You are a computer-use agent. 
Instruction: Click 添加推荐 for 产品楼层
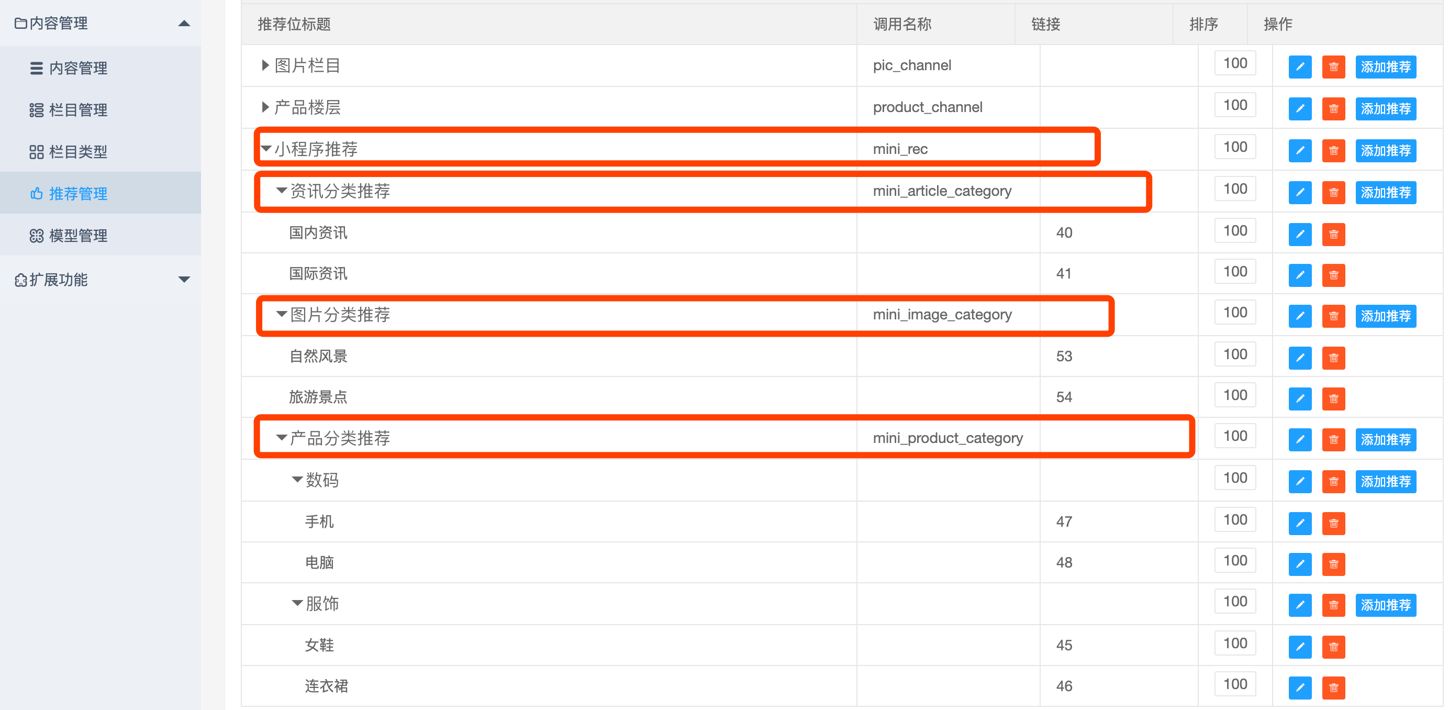pyautogui.click(x=1386, y=108)
